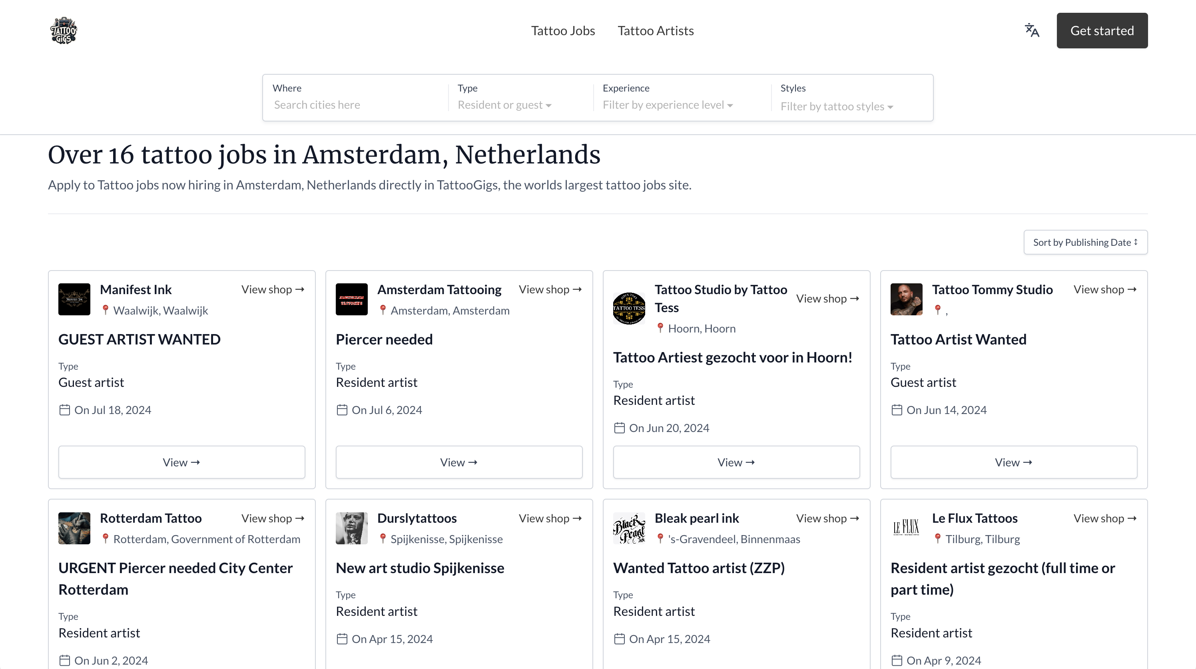Open View shop for Amsterdam Tattooing

(551, 289)
